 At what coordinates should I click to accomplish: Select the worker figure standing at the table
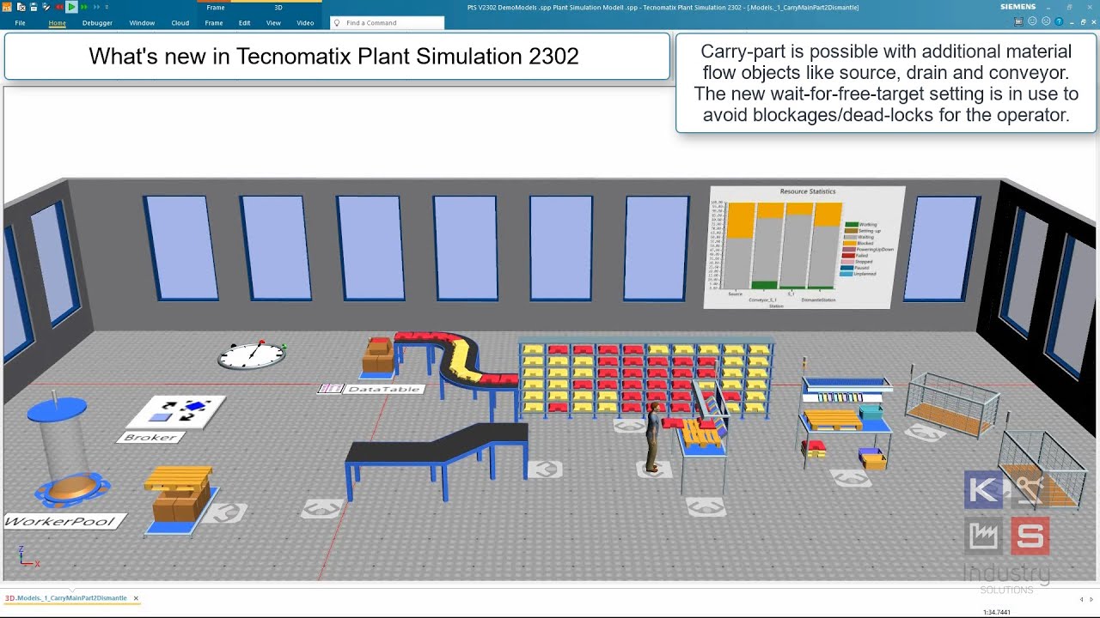coord(654,438)
